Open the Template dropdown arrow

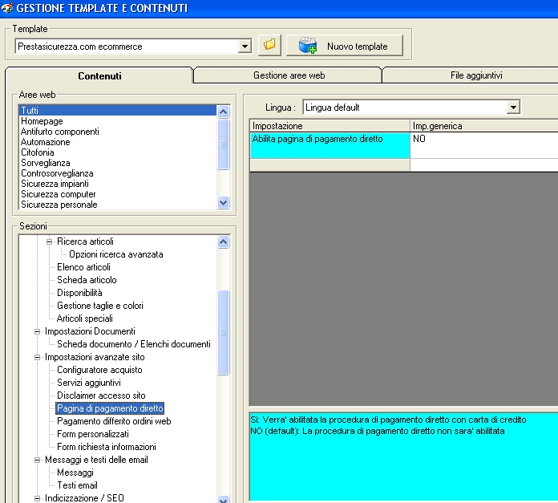coord(245,47)
